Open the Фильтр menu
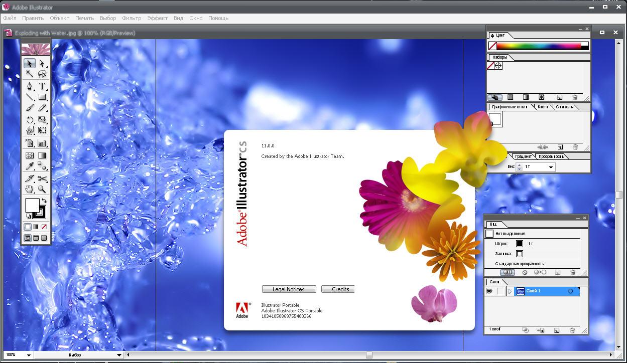The height and width of the screenshot is (363, 627). pos(132,18)
